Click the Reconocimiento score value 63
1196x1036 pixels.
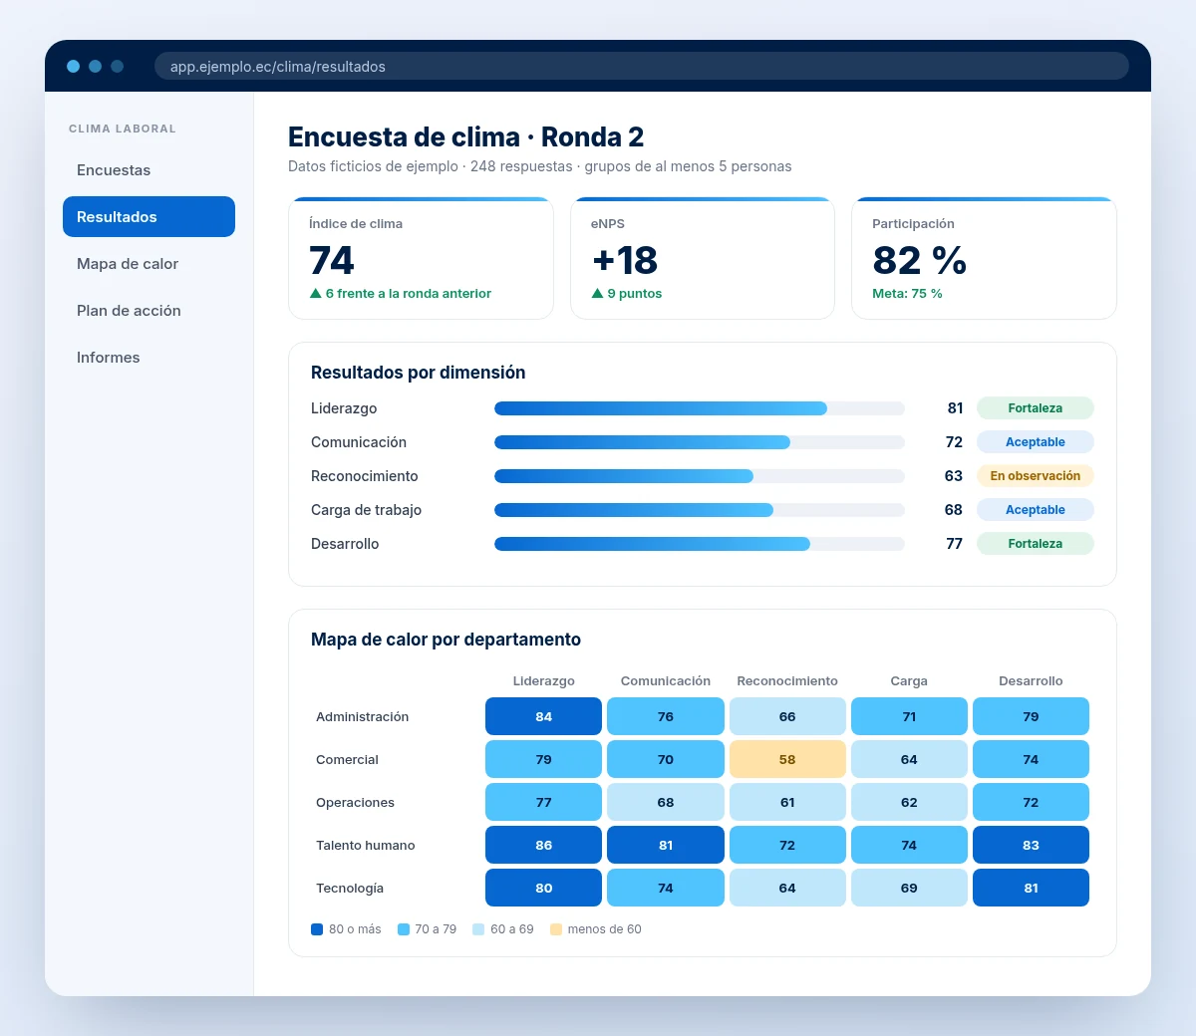[x=954, y=476]
